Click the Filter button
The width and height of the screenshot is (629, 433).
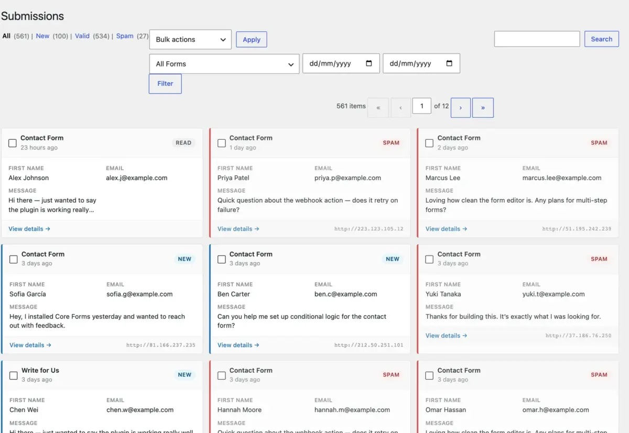tap(165, 84)
